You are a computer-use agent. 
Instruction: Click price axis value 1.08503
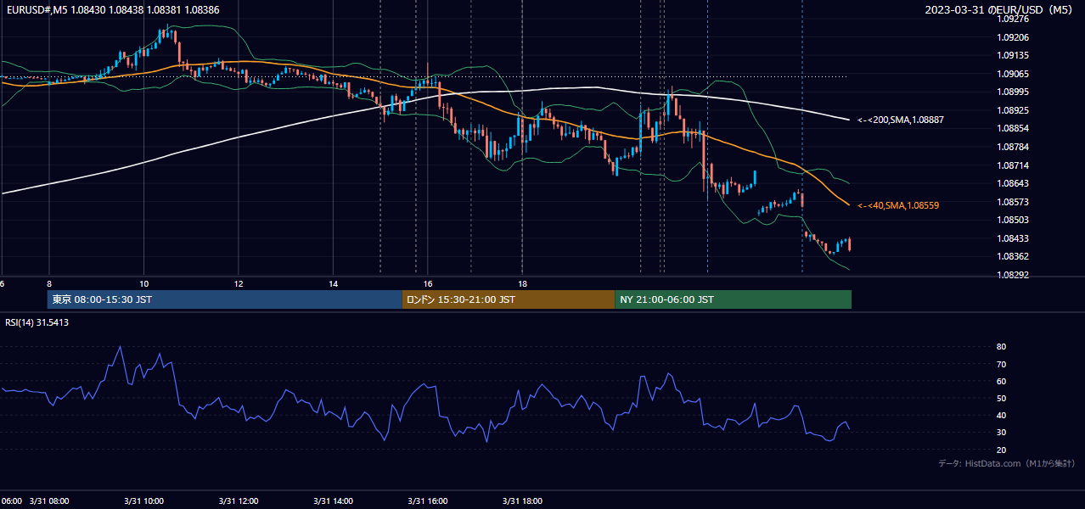click(1013, 220)
